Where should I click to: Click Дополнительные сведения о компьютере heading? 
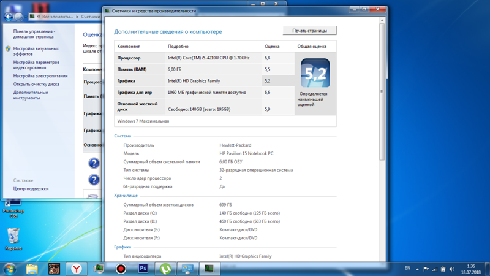[x=168, y=32]
